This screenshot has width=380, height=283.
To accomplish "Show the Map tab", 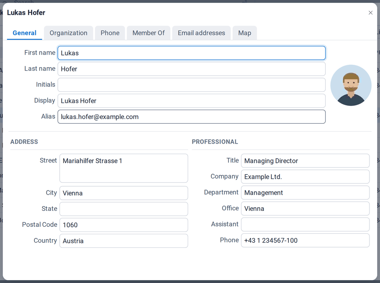I will tap(245, 33).
